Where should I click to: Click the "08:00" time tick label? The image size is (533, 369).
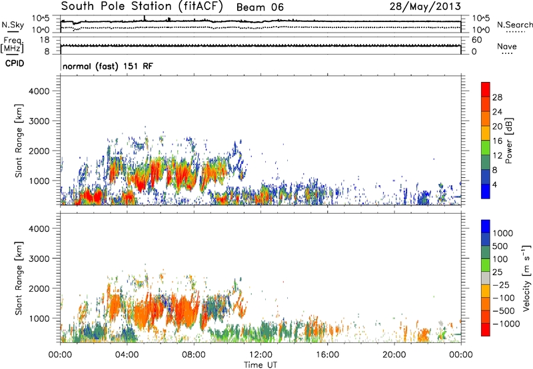[194, 355]
